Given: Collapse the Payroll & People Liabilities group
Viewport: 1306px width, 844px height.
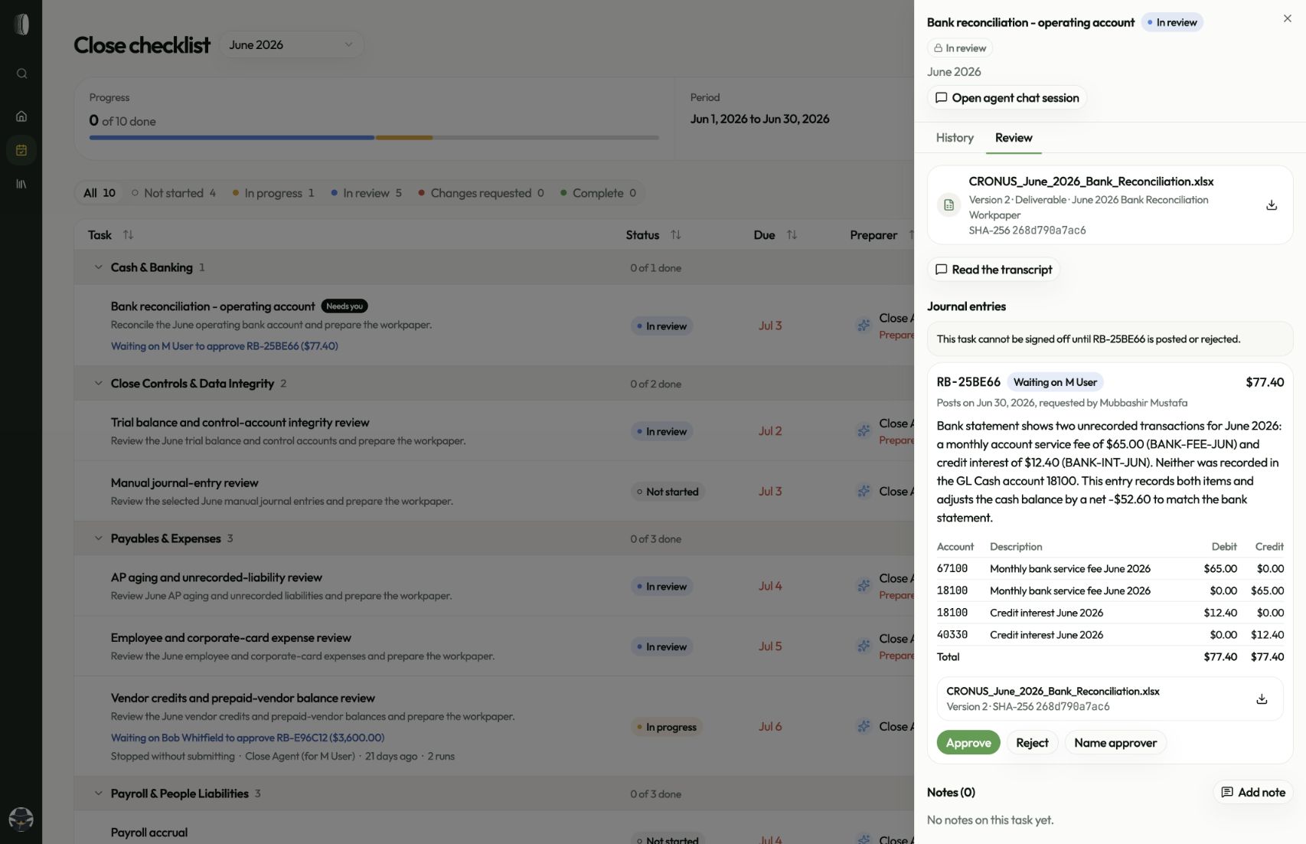Looking at the screenshot, I should [x=98, y=793].
